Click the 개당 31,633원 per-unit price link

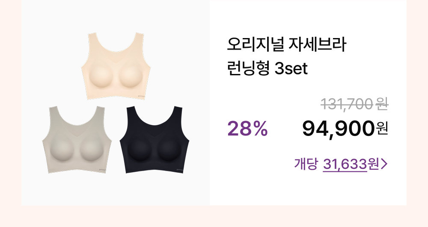coord(341,164)
